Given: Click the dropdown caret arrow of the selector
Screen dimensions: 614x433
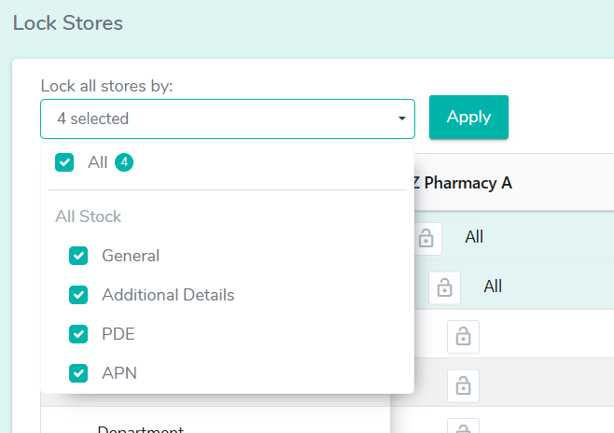Looking at the screenshot, I should [402, 119].
